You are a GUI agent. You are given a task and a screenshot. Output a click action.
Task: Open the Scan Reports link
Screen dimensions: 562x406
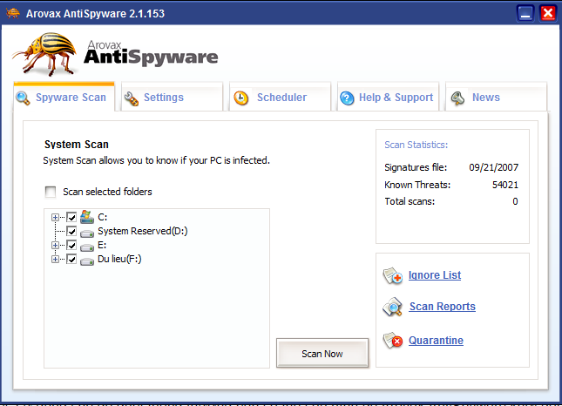(x=442, y=307)
